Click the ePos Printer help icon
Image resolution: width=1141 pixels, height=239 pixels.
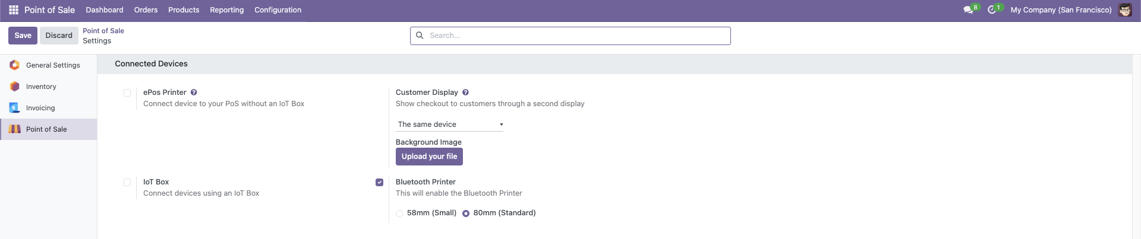[194, 93]
